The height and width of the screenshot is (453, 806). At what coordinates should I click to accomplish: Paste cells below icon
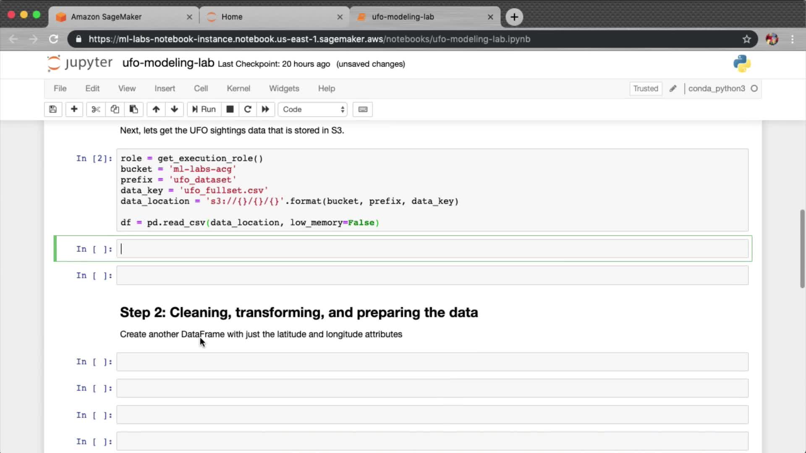[x=133, y=109]
